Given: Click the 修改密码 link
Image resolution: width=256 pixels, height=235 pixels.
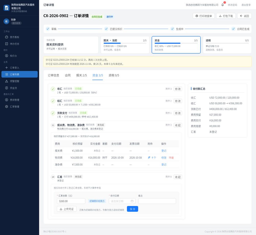Looking at the screenshot, I should (x=232, y=5).
